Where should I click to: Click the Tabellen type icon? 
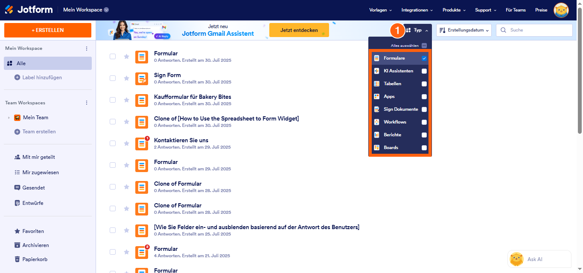coord(376,83)
